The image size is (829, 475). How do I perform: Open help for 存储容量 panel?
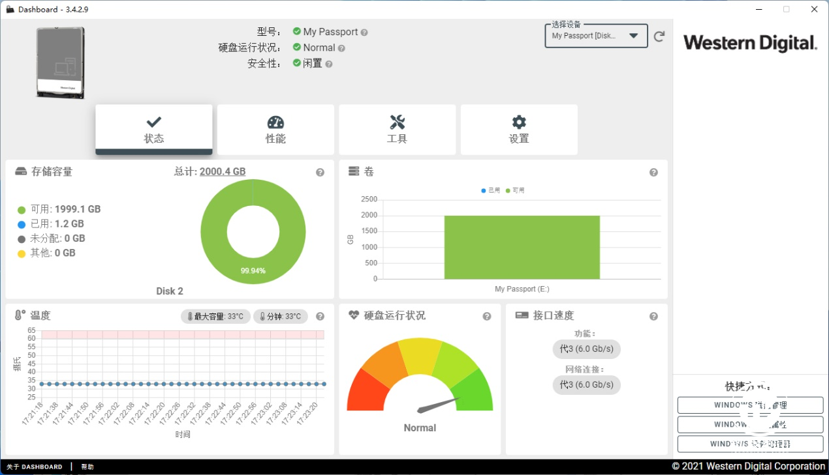pyautogui.click(x=320, y=173)
